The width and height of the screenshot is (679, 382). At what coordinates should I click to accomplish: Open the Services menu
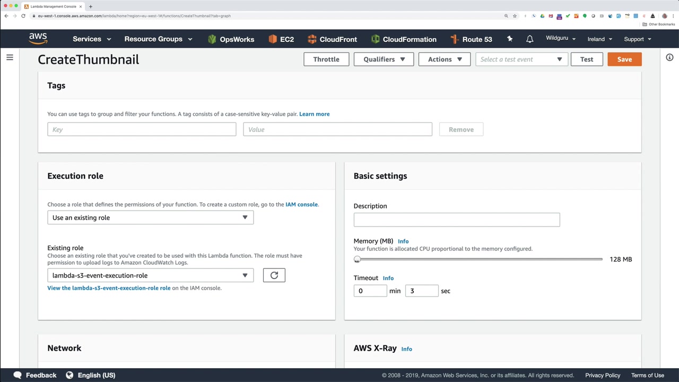(x=92, y=39)
